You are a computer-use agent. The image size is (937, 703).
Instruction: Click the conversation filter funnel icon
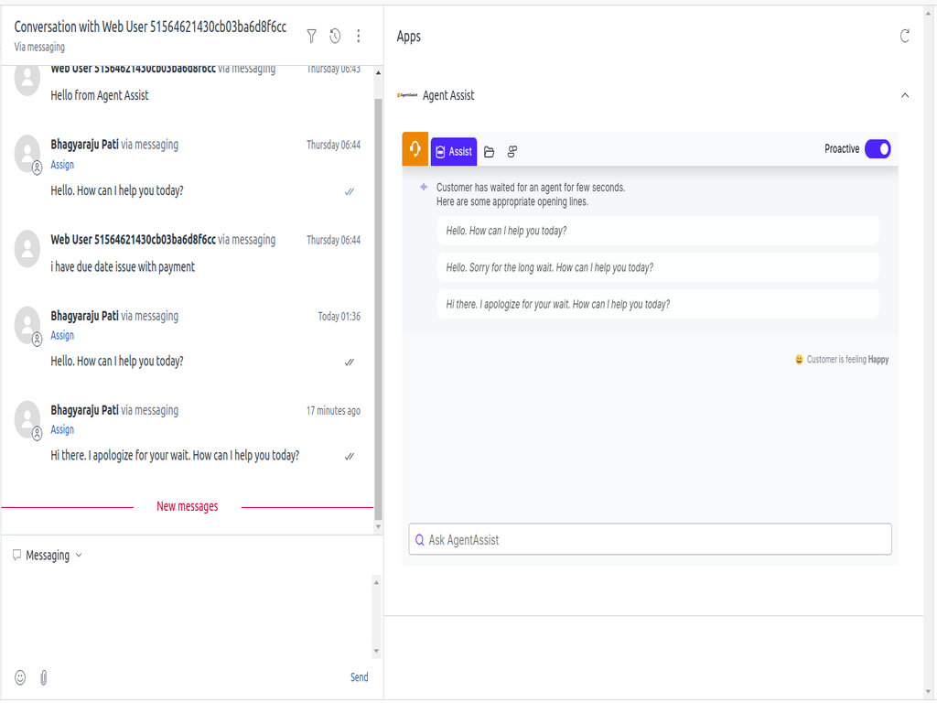coord(311,36)
